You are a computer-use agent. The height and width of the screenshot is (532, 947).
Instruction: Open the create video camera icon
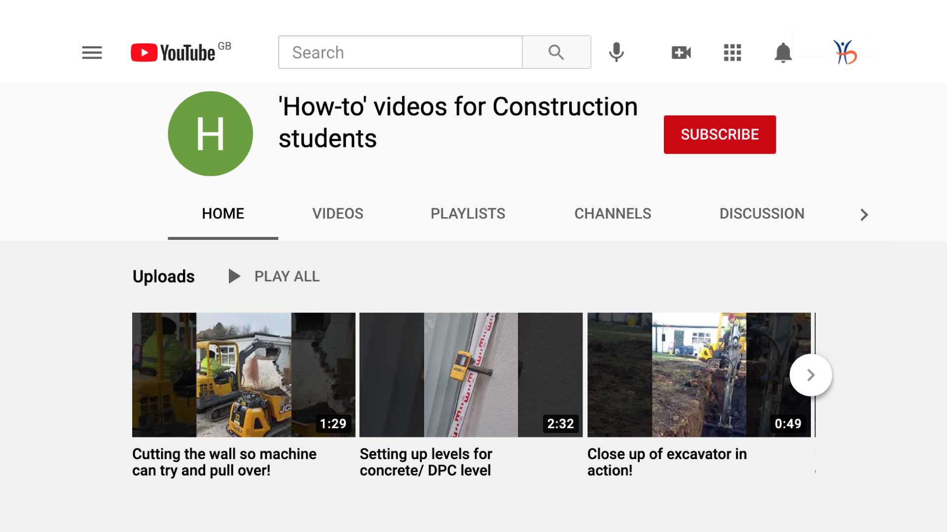pos(681,52)
